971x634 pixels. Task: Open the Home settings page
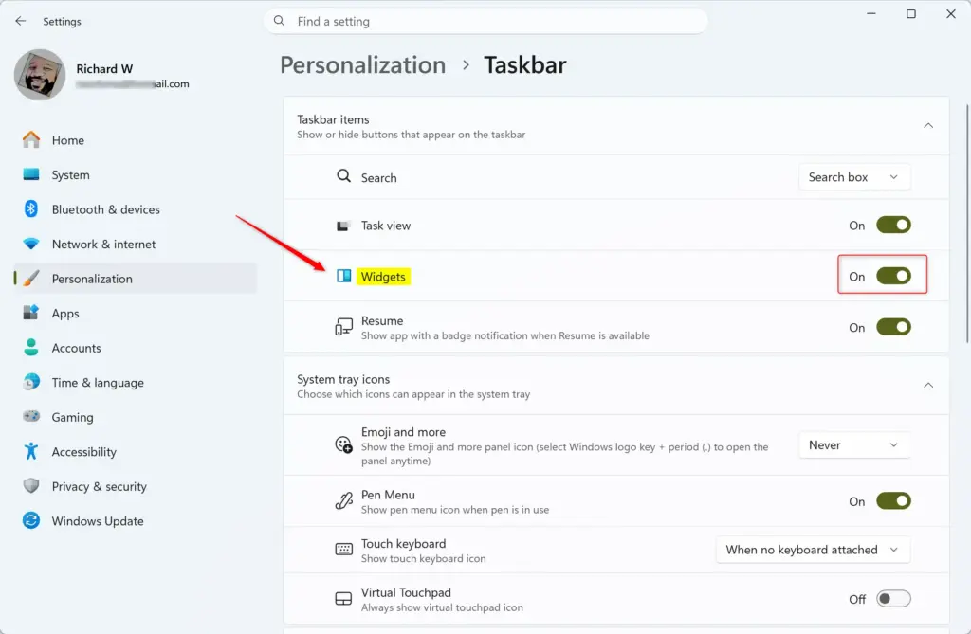click(x=135, y=140)
